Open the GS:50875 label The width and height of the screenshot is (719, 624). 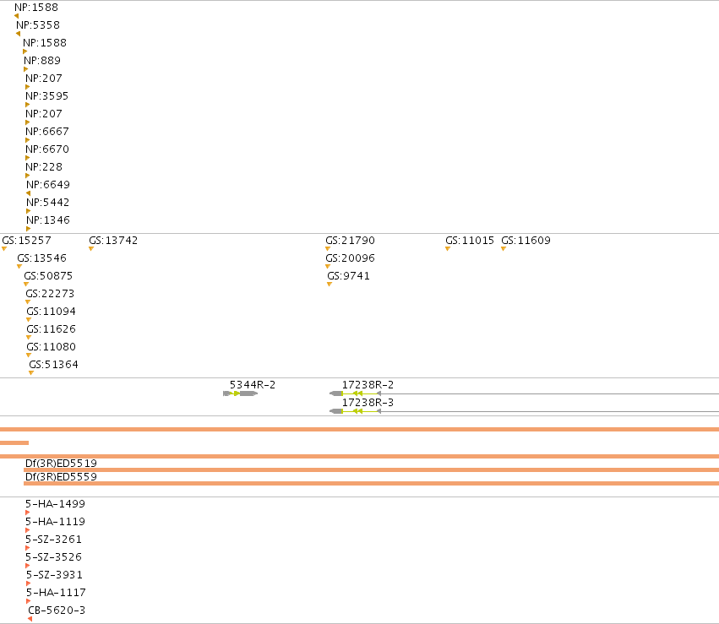click(x=48, y=276)
